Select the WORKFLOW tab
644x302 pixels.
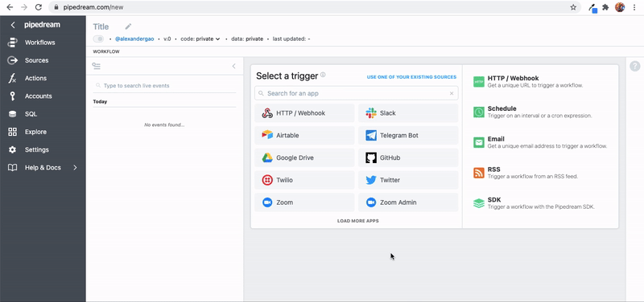pyautogui.click(x=106, y=51)
